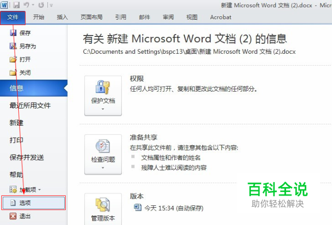Viewport: 332px width, 225px height.
Task: Click the 关闭 text label in sidebar
Action: [x=25, y=73]
